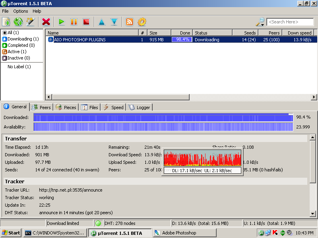
Task: Click Add Torrent from URL icon
Action: pos(18,22)
